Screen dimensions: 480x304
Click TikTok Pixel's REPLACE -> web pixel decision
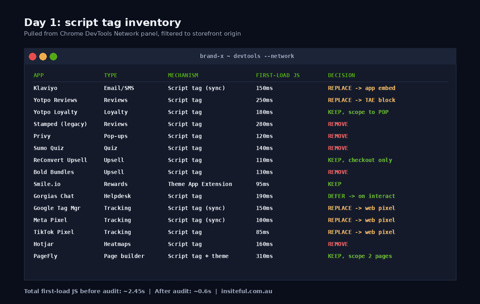click(x=362, y=232)
